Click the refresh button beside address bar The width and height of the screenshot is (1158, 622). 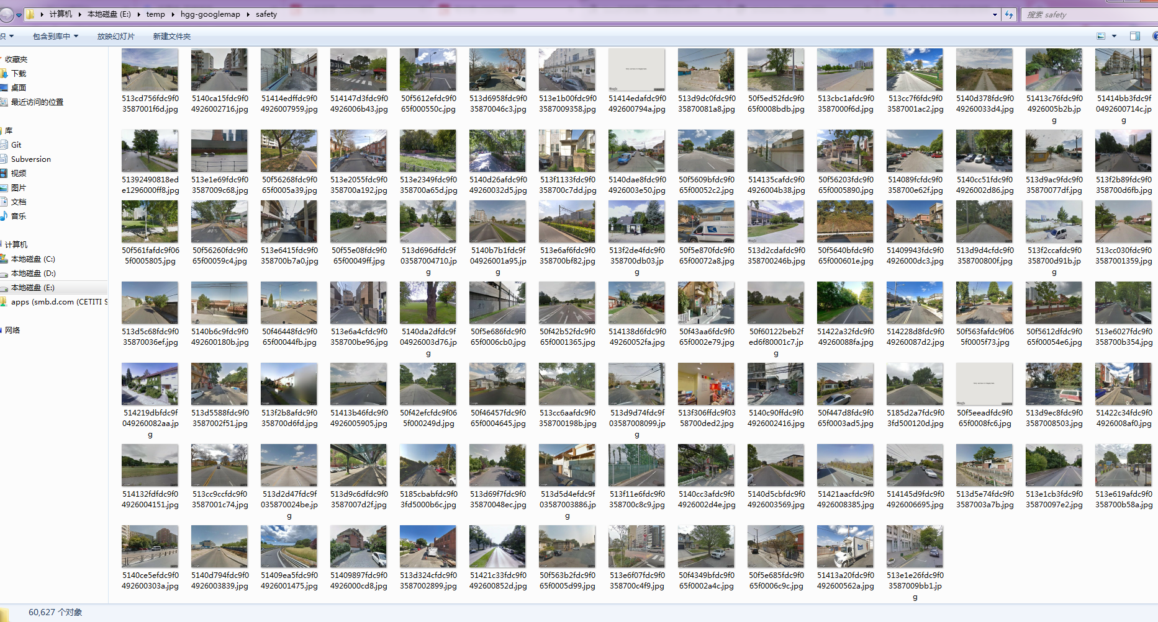pyautogui.click(x=1009, y=14)
